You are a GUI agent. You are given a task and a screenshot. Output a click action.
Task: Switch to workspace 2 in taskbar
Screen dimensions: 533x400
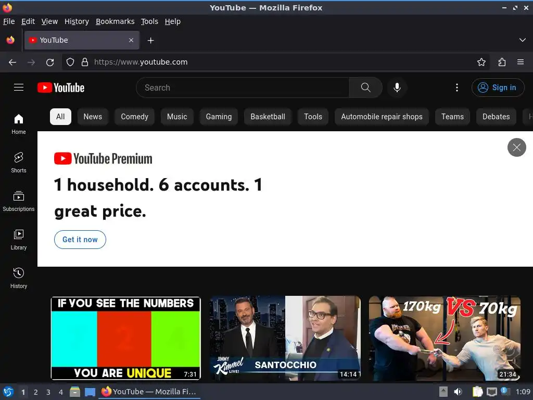click(x=36, y=392)
